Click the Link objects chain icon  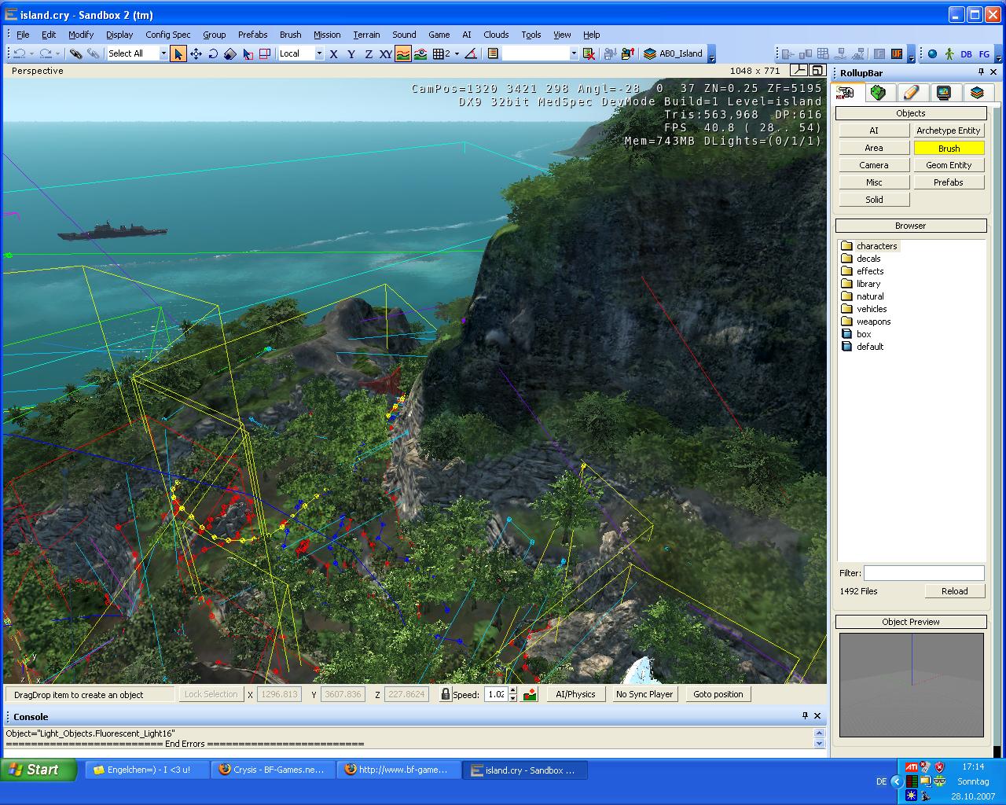tap(75, 53)
